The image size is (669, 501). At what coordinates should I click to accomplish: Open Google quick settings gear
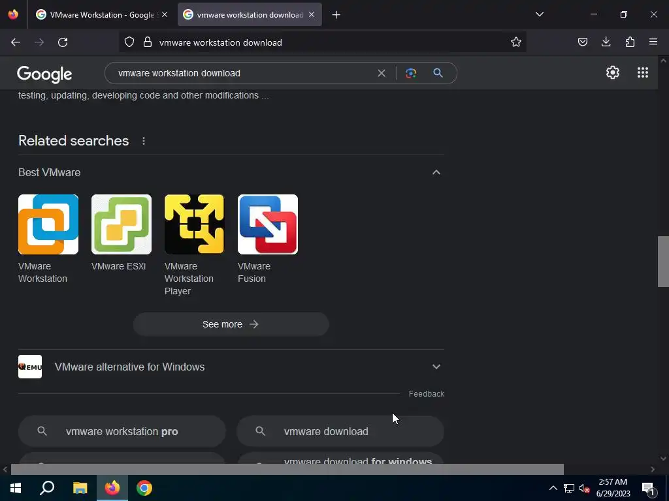(613, 73)
